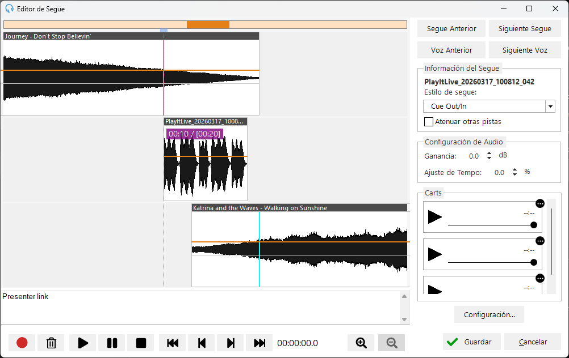Image resolution: width=569 pixels, height=358 pixels.
Task: Play the first cart
Action: tap(435, 217)
